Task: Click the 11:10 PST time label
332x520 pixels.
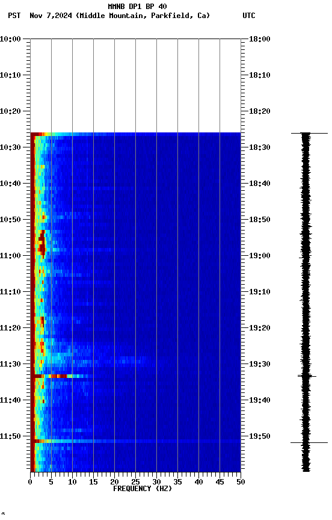Action: pos(10,292)
